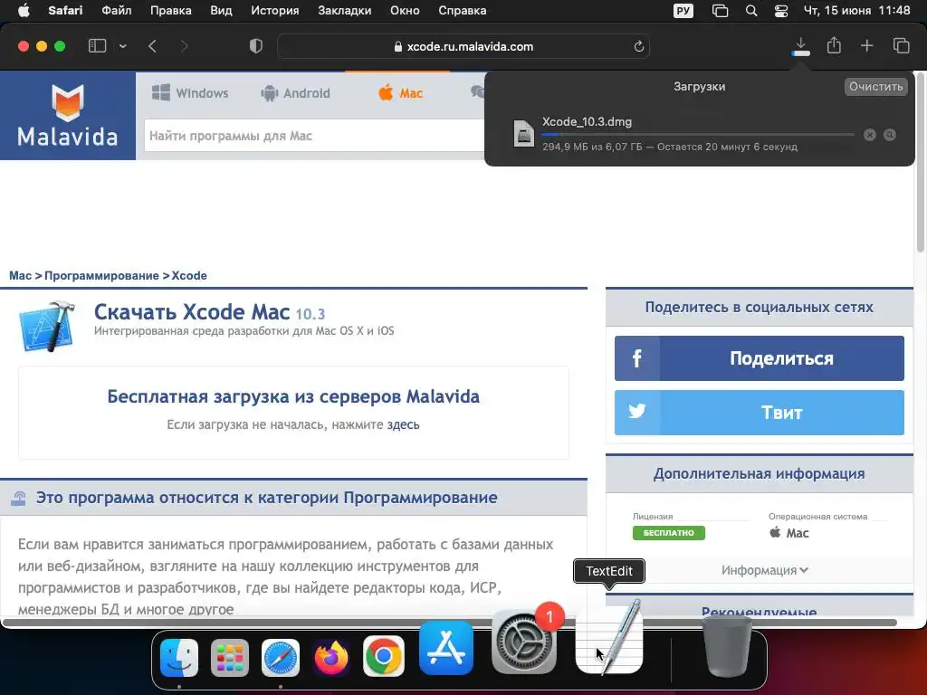Click the Xcode hammer app icon
927x695 pixels.
[x=47, y=326]
